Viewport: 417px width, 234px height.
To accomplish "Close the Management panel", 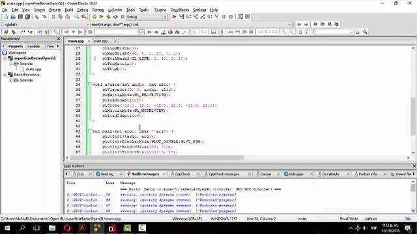I will tap(59, 39).
